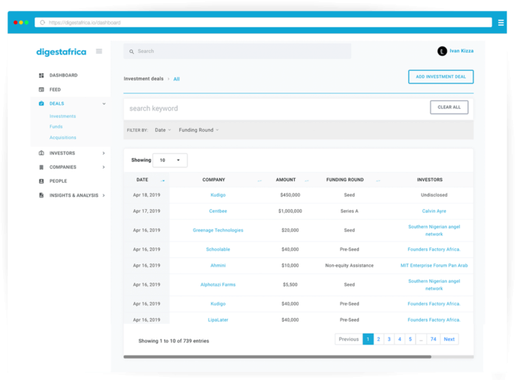Select Investments under Deals
The width and height of the screenshot is (516, 380).
pos(63,116)
